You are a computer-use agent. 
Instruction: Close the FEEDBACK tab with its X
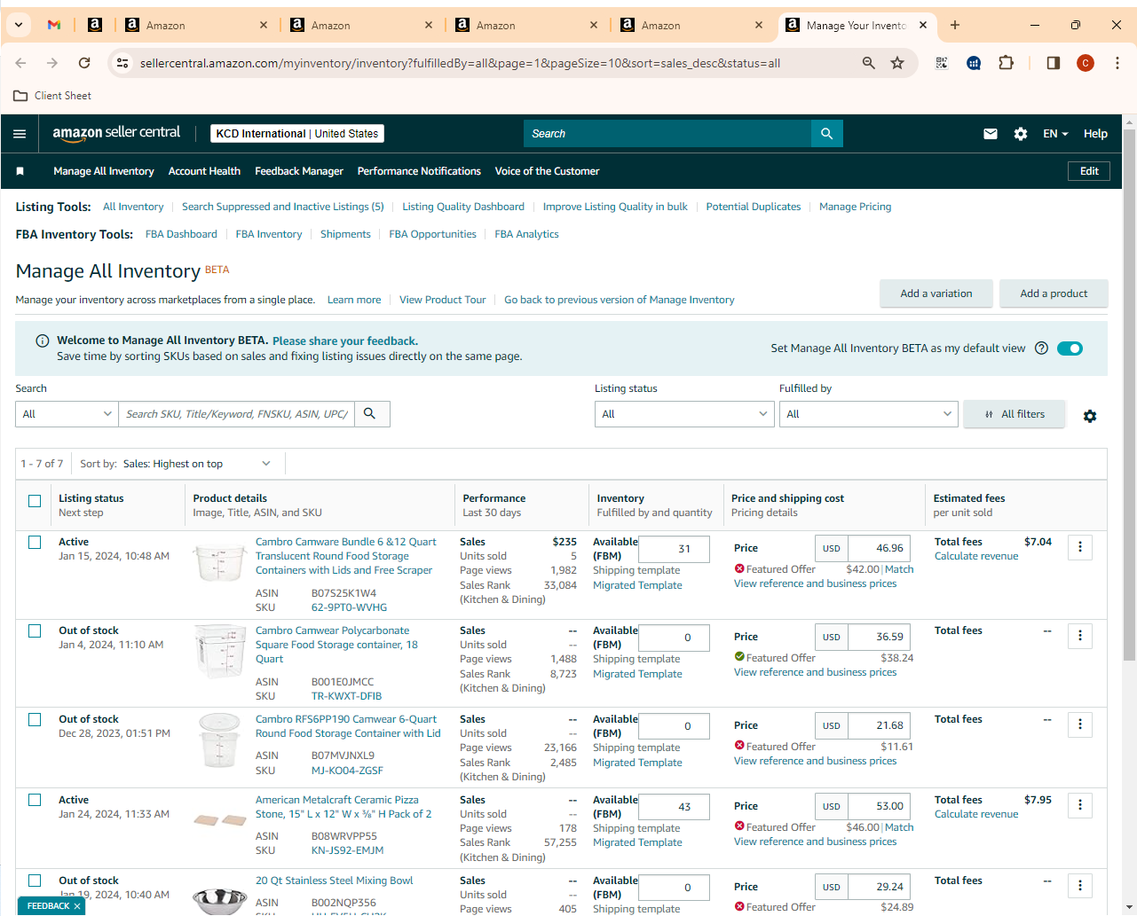tap(77, 906)
